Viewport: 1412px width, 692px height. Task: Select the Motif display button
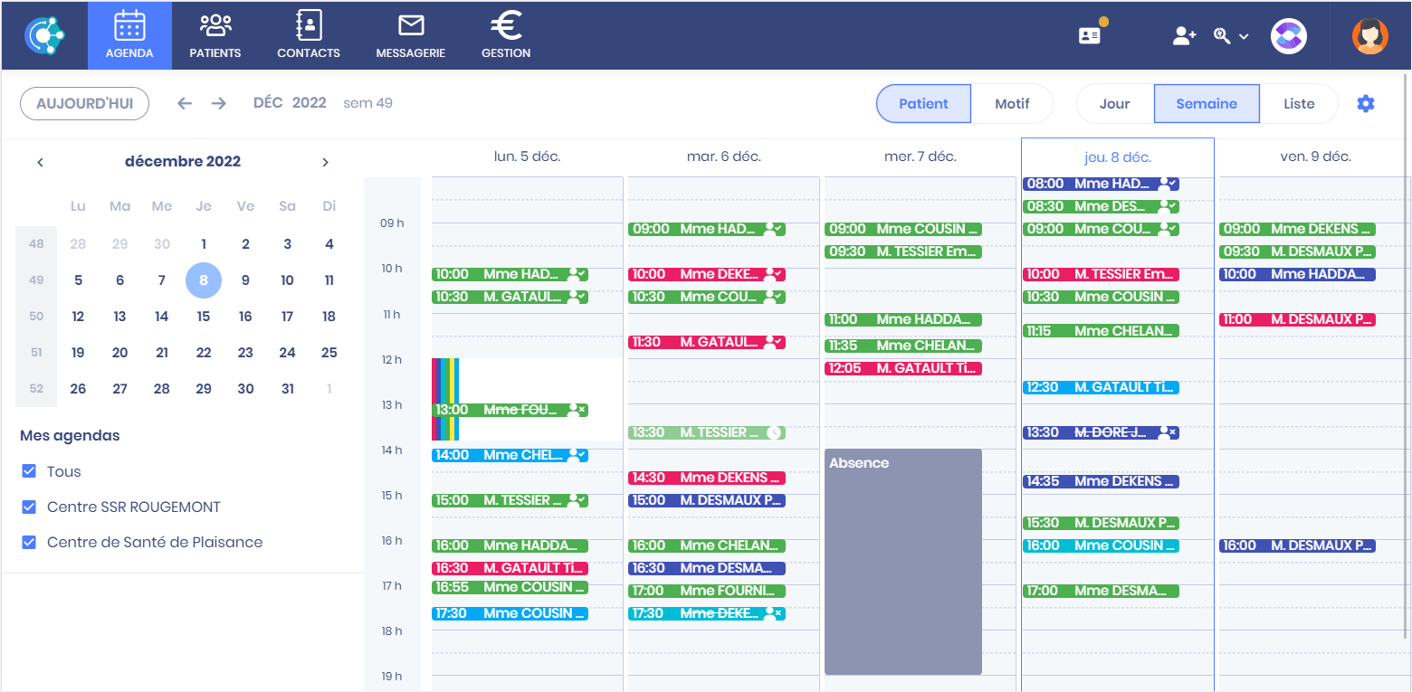pos(1011,104)
